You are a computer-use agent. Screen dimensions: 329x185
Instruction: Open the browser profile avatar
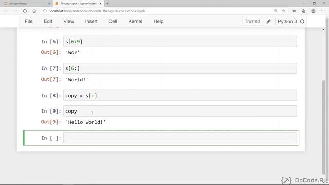coord(313,11)
